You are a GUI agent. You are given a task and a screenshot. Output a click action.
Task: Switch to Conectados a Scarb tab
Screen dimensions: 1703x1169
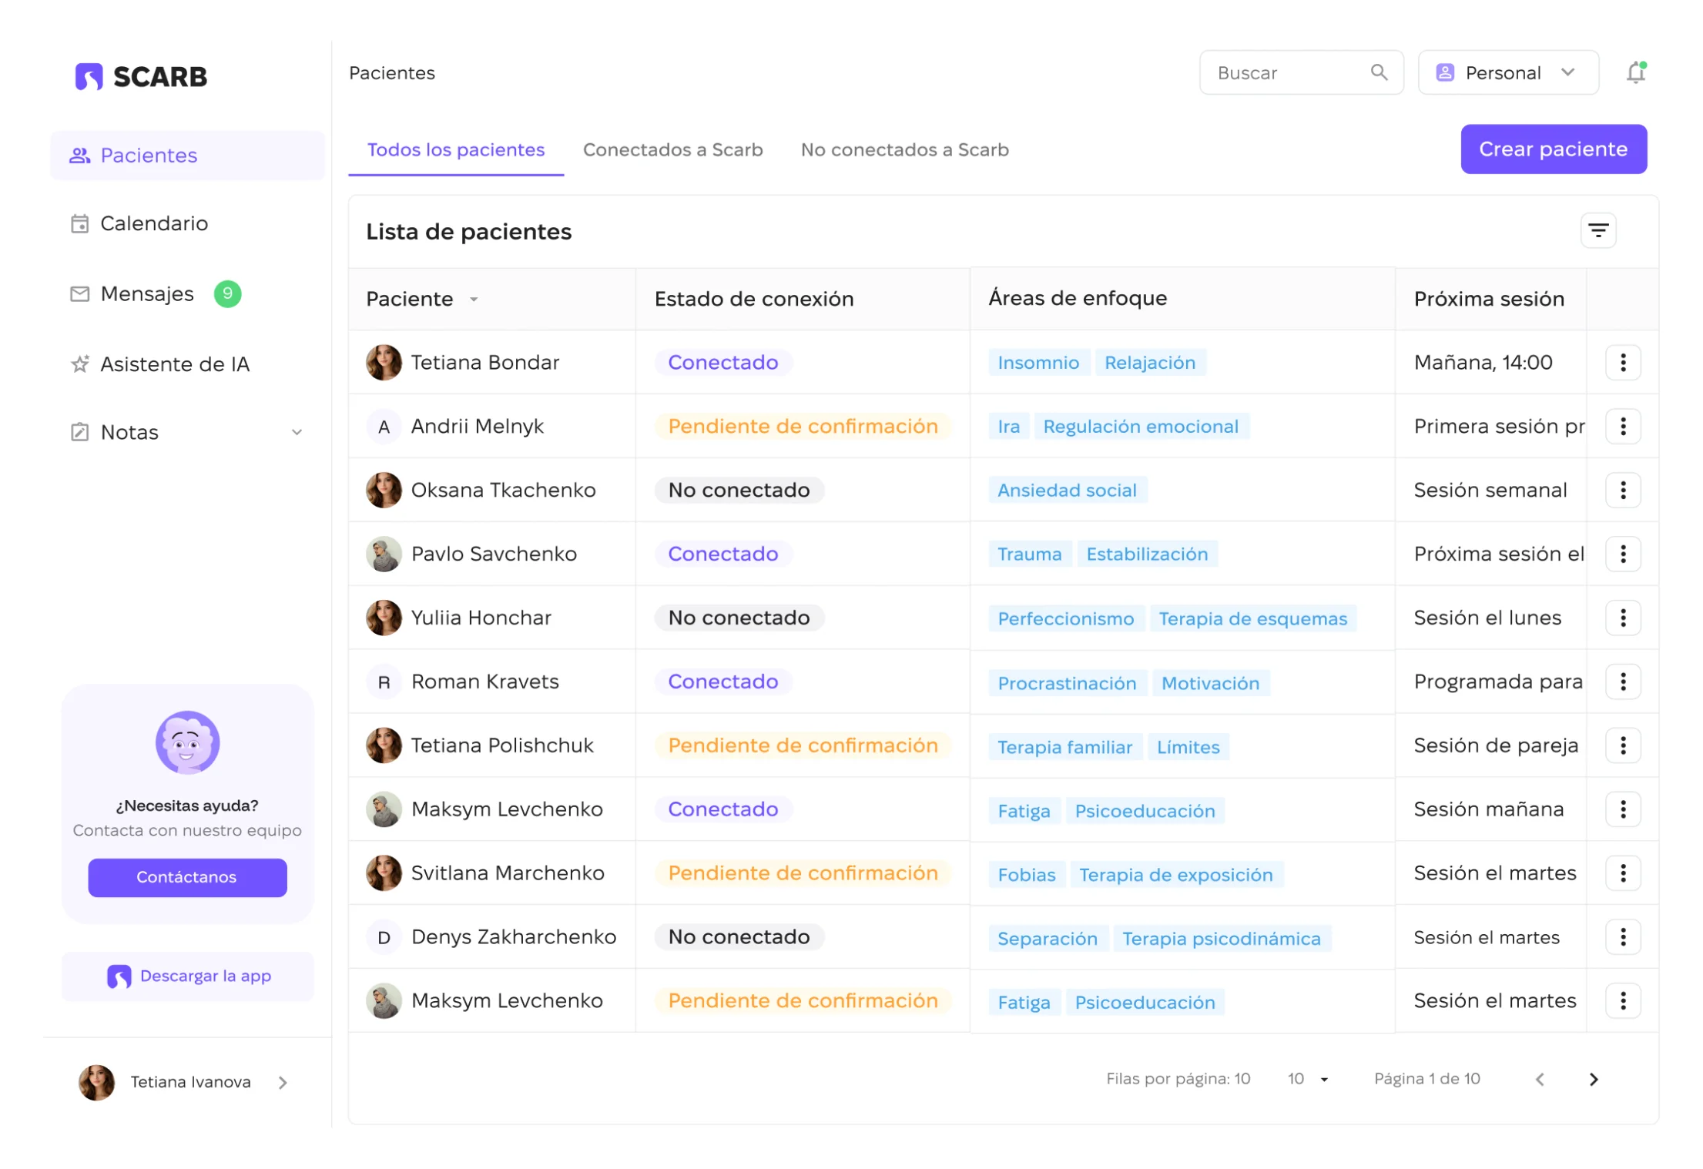click(x=672, y=149)
